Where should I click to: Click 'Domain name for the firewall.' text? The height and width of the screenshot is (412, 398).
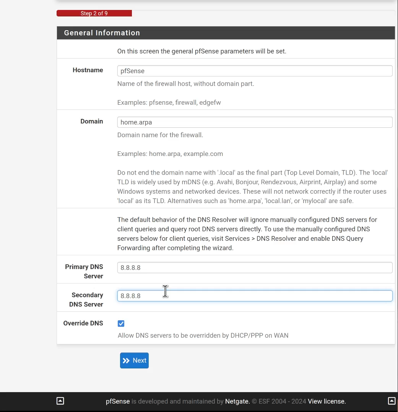[x=160, y=135]
